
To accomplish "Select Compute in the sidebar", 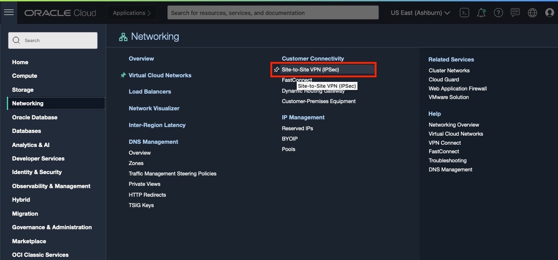I will pos(24,76).
